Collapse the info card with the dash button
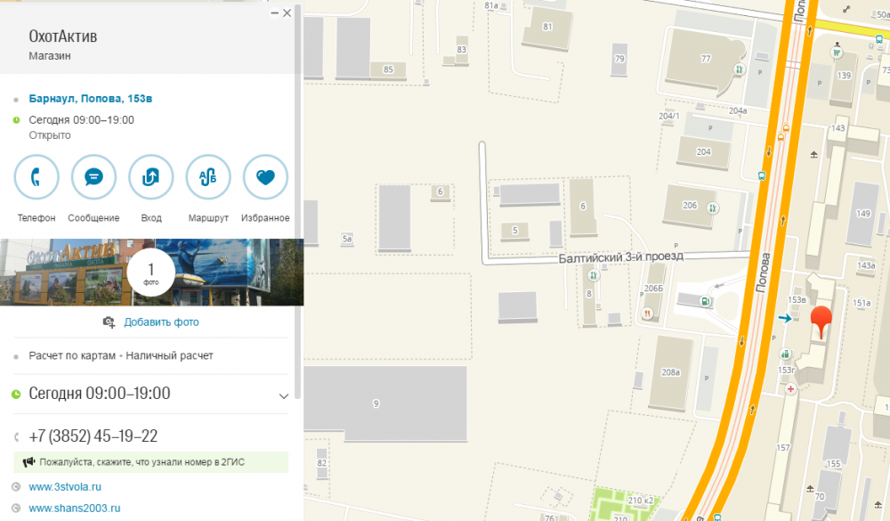Image resolution: width=890 pixels, height=521 pixels. [x=275, y=13]
